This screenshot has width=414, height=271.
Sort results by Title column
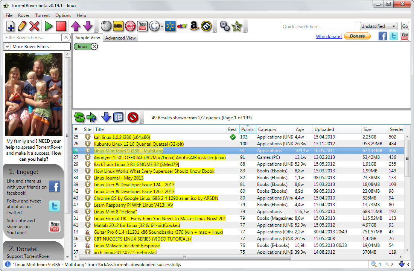point(160,129)
